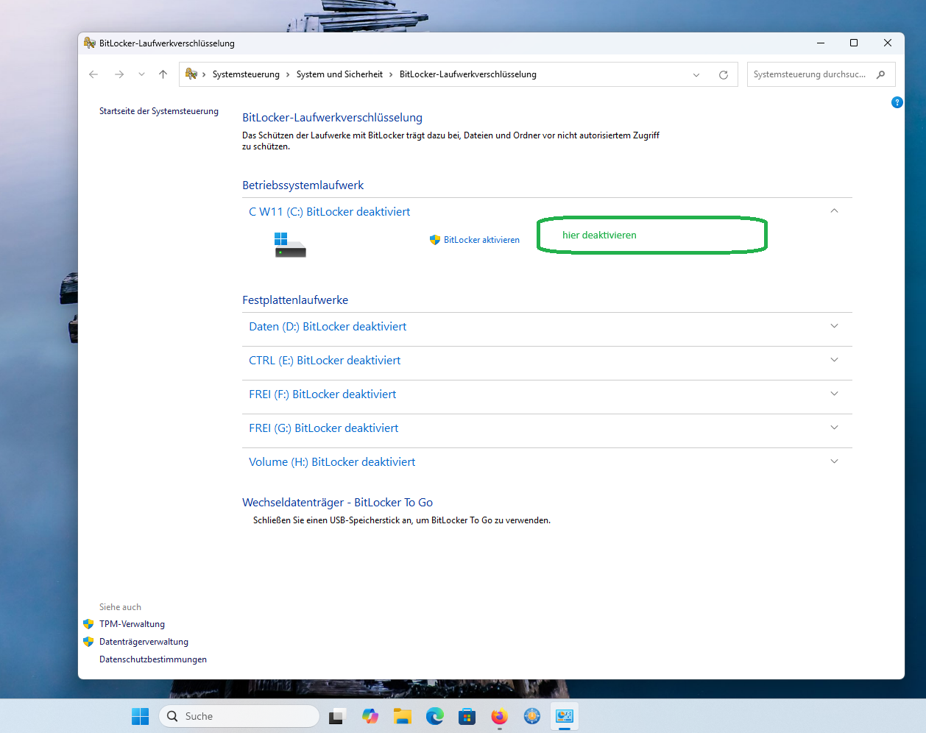Screen dimensions: 926x733
Task: Expand Daten (D:) drive section chevron
Action: pyautogui.click(x=834, y=326)
